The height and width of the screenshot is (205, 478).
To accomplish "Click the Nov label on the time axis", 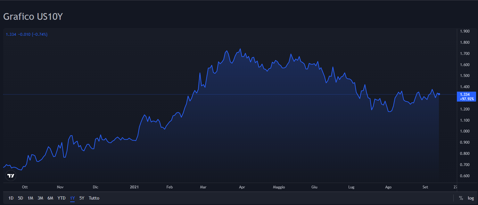I will (60, 187).
